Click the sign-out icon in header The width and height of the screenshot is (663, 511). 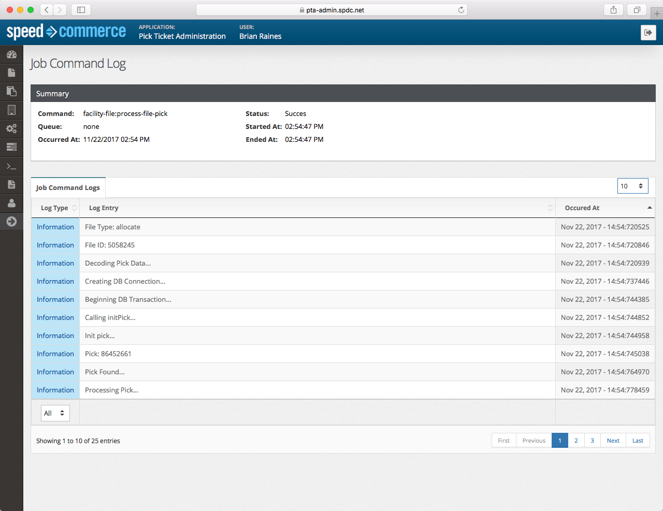tap(648, 33)
